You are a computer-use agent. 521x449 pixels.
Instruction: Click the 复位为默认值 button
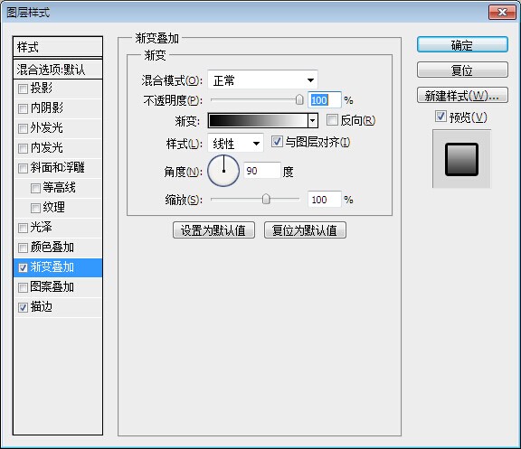pyautogui.click(x=305, y=230)
